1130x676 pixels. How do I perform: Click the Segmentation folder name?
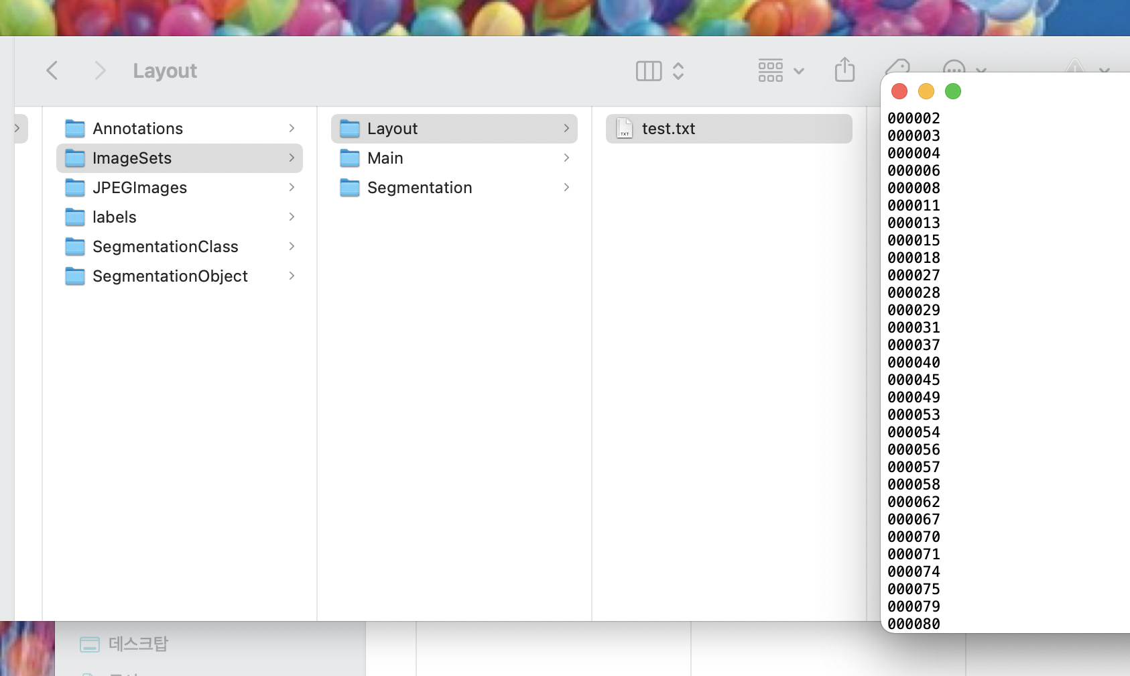(x=420, y=187)
